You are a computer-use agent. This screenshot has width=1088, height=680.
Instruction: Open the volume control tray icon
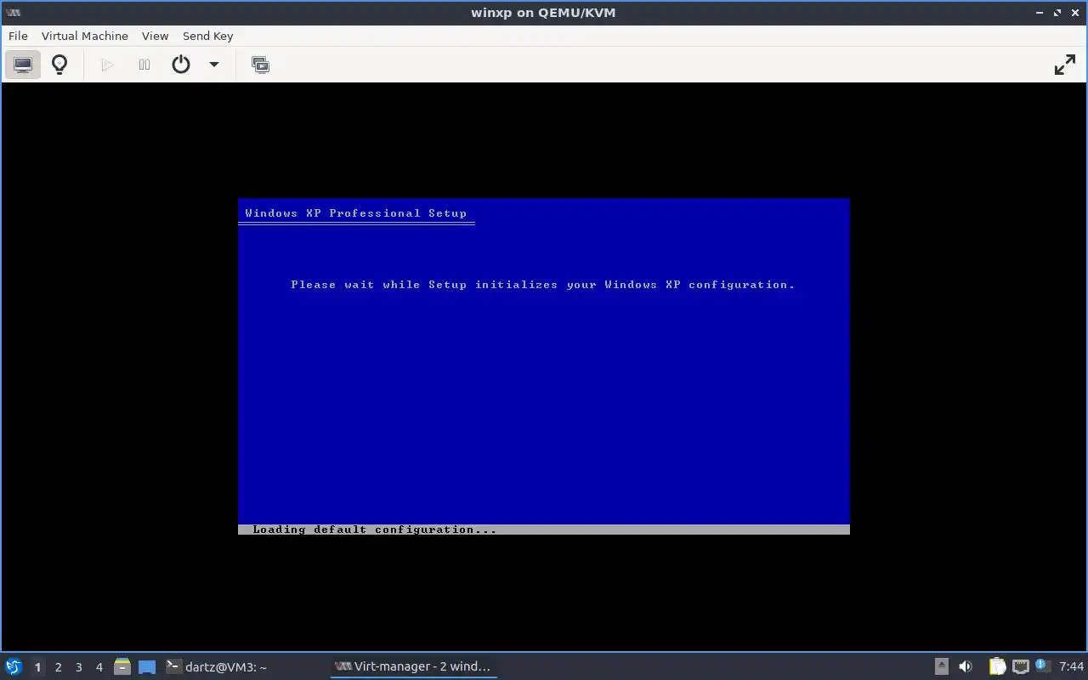coord(966,666)
